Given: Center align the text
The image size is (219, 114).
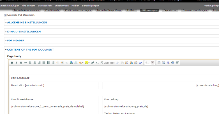Looking at the screenshot, I should tap(35, 63).
